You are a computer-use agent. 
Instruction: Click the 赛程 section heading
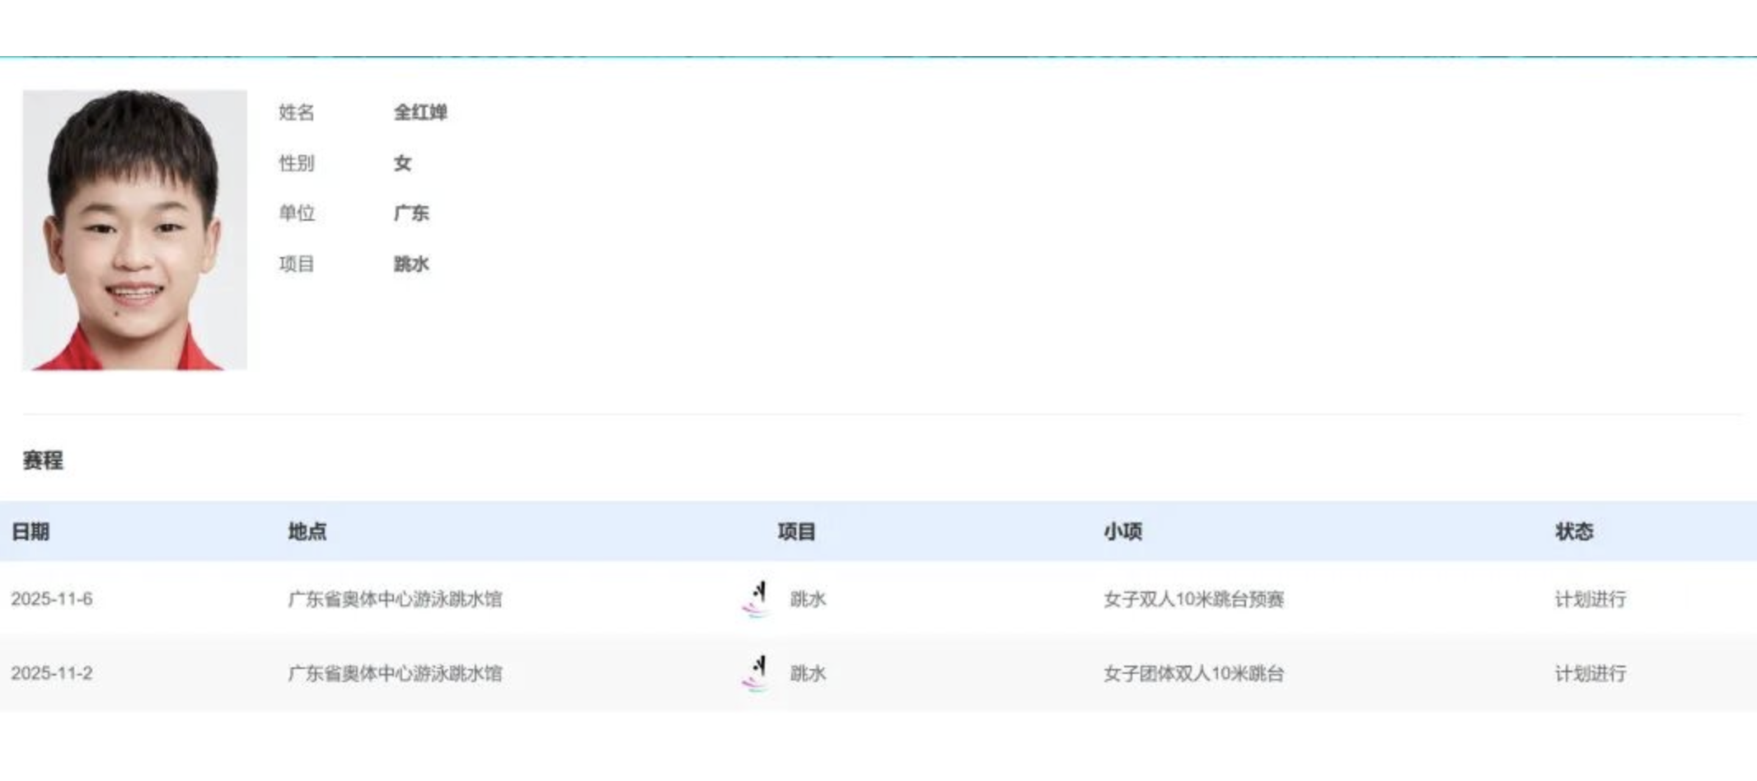click(x=43, y=461)
